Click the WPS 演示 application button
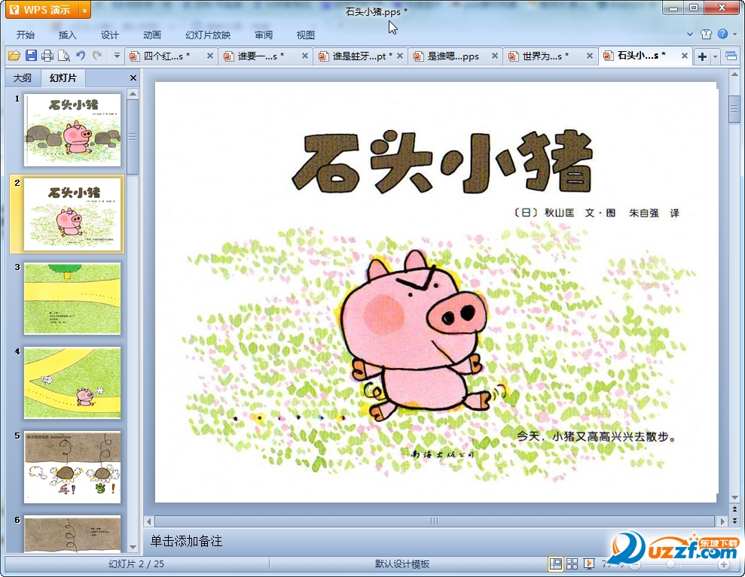The height and width of the screenshot is (577, 745). pyautogui.click(x=42, y=10)
